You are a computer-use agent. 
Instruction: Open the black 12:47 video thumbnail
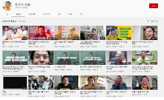click(x=15, y=82)
